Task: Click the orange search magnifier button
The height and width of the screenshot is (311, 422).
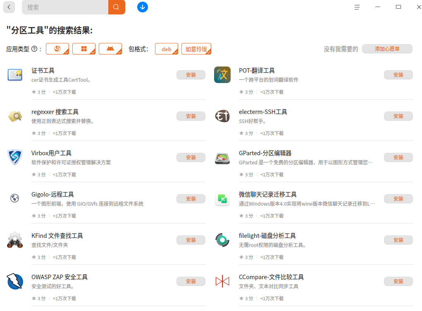Action: 117,7
